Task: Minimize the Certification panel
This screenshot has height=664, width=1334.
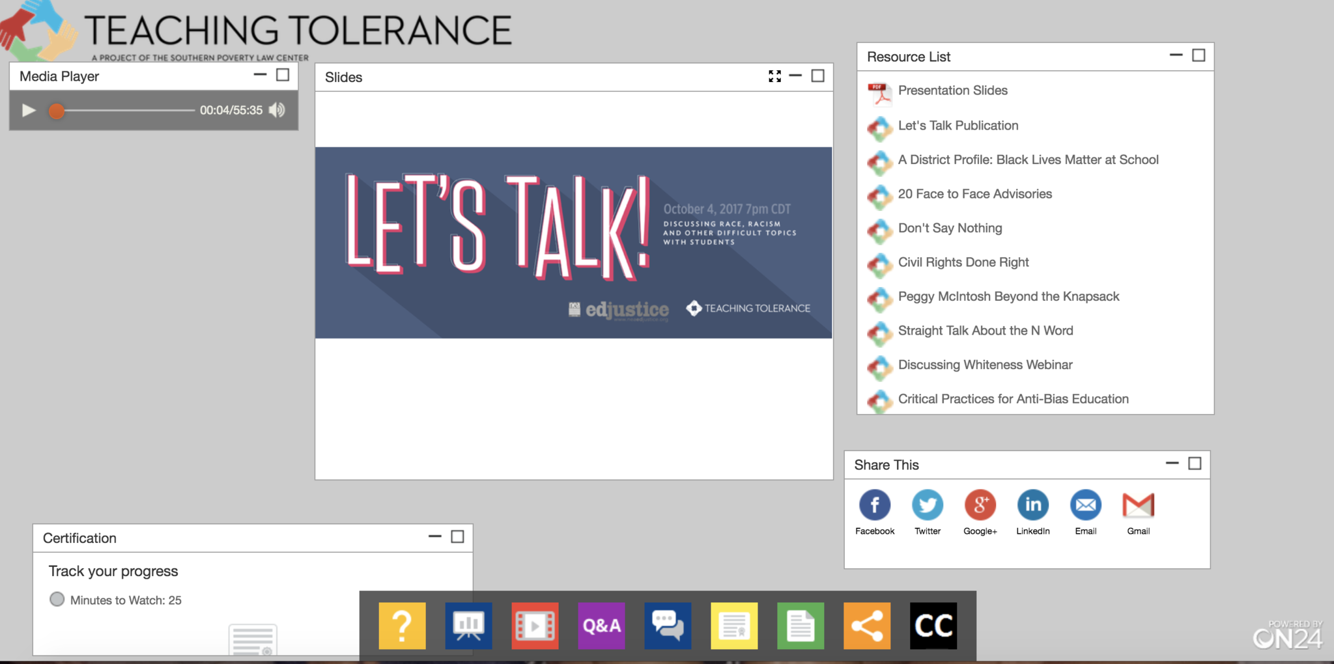Action: [434, 536]
